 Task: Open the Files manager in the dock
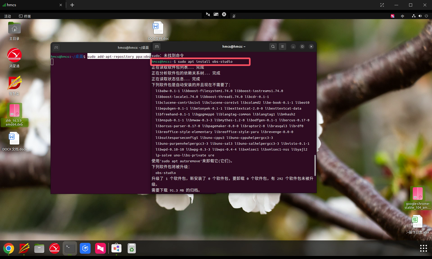(39, 248)
